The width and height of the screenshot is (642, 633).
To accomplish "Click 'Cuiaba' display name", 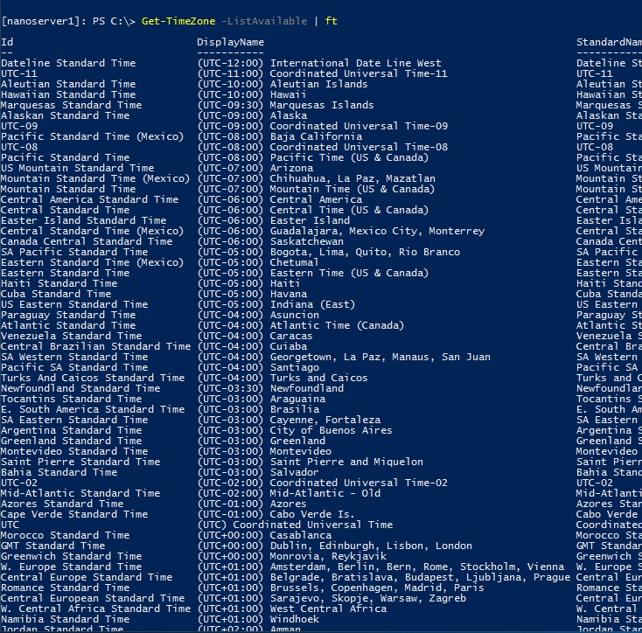I will pyautogui.click(x=289, y=346).
